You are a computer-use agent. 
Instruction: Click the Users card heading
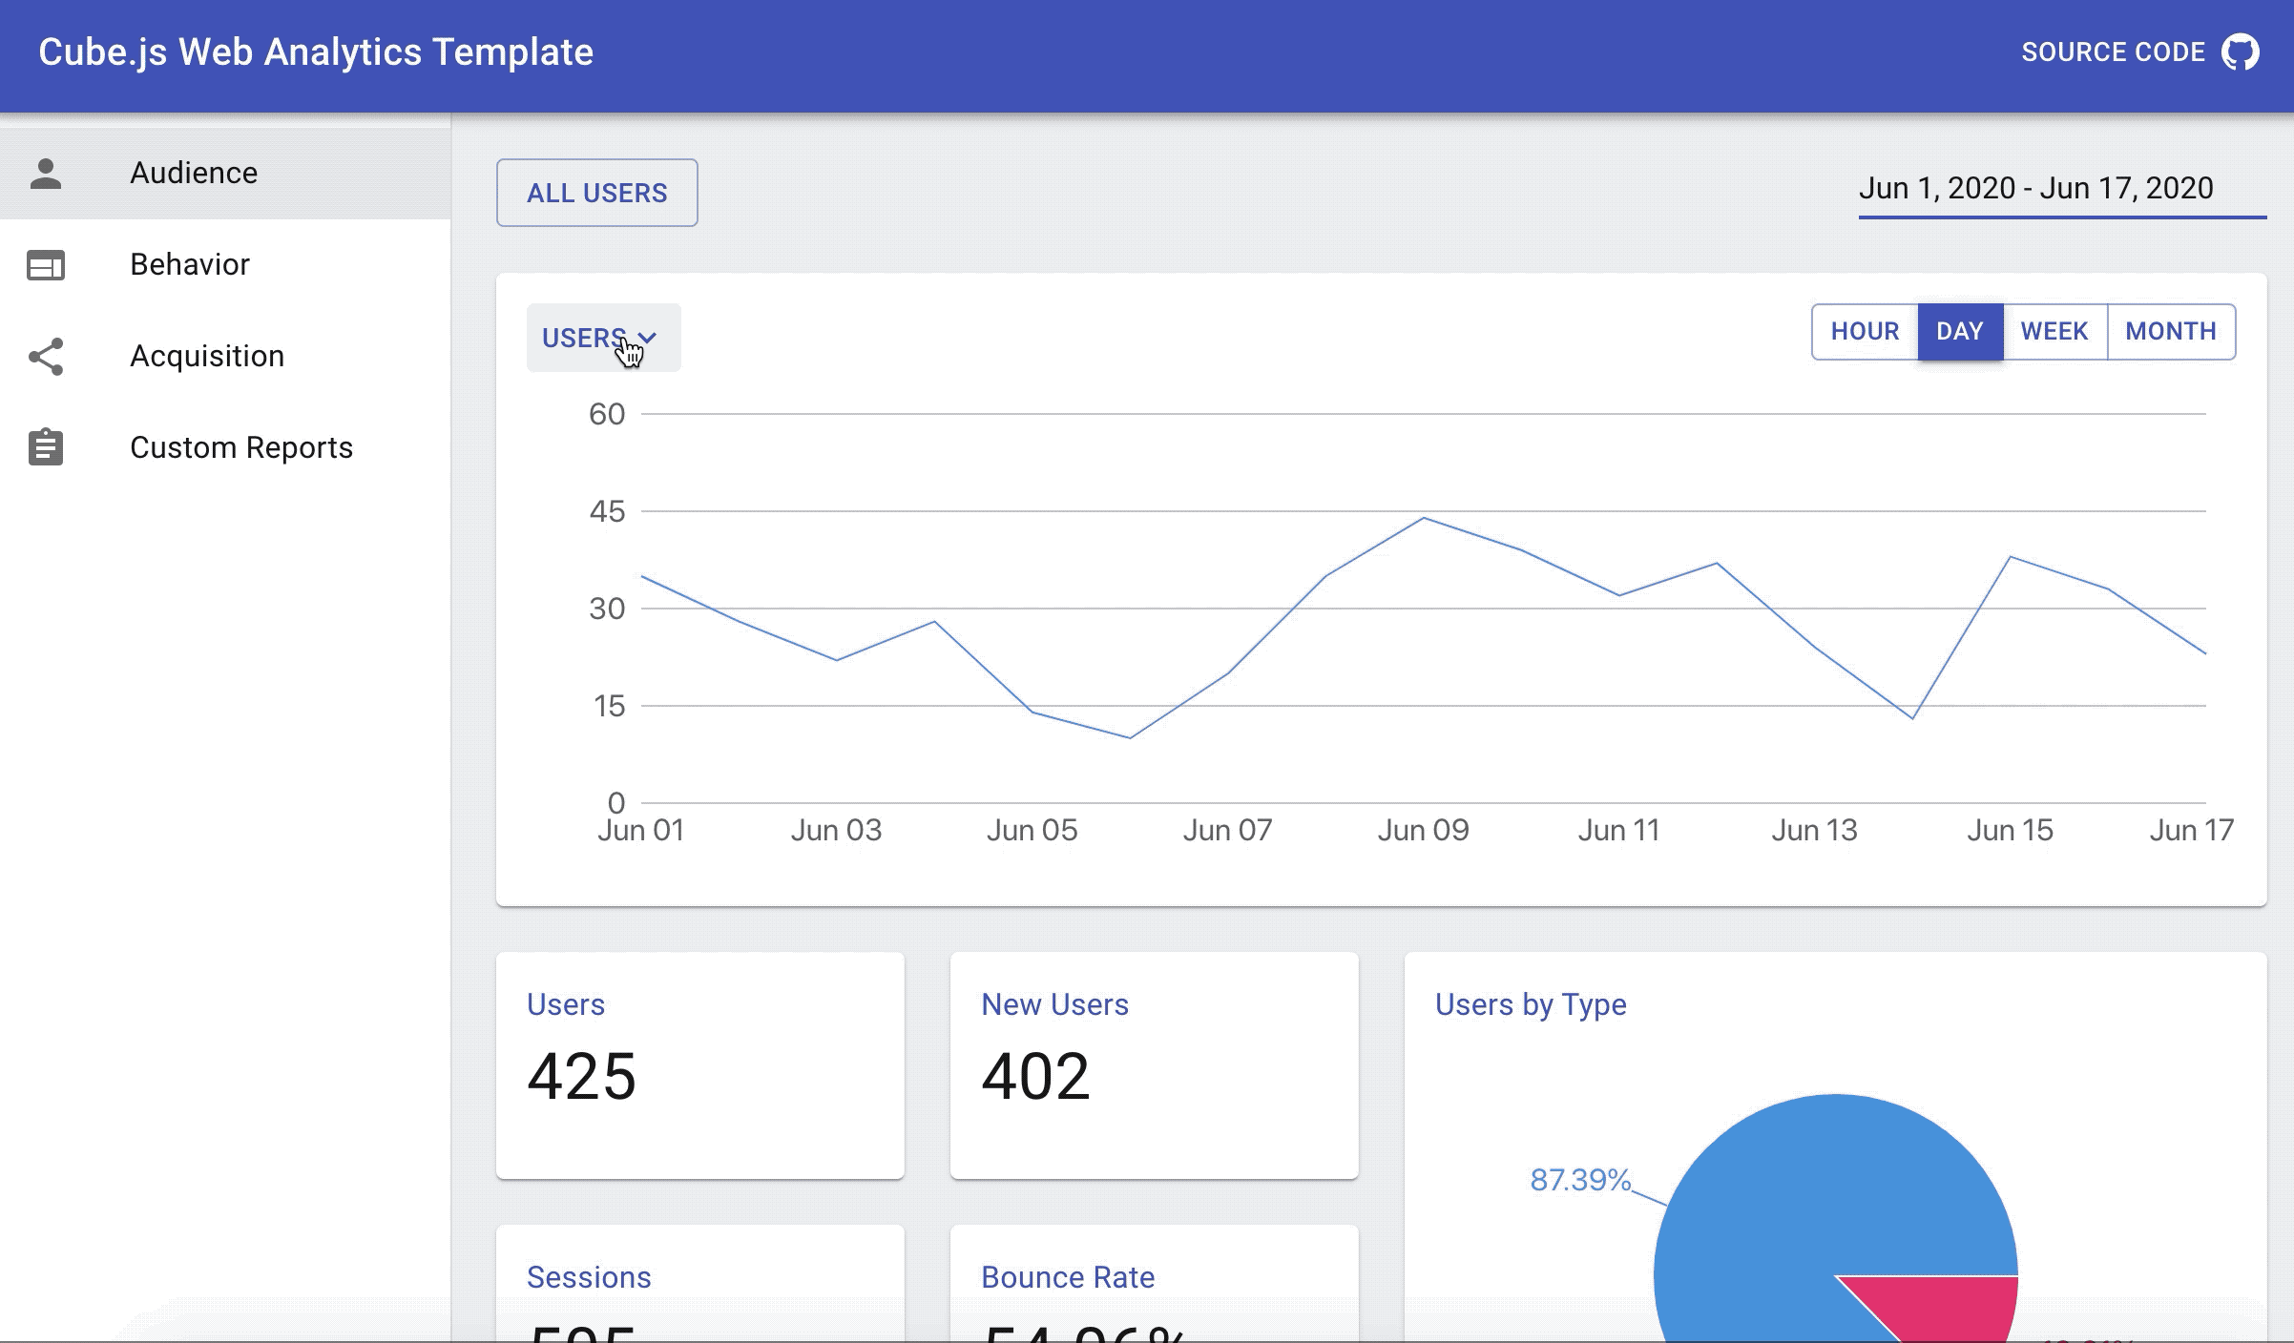pyautogui.click(x=566, y=1004)
